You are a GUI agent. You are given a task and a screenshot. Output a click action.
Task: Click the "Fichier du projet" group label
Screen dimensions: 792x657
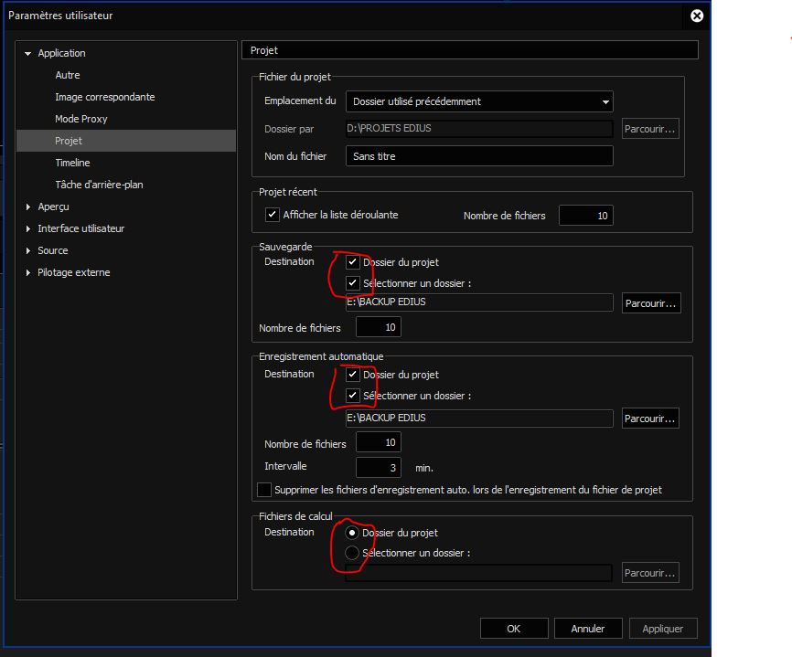[295, 77]
